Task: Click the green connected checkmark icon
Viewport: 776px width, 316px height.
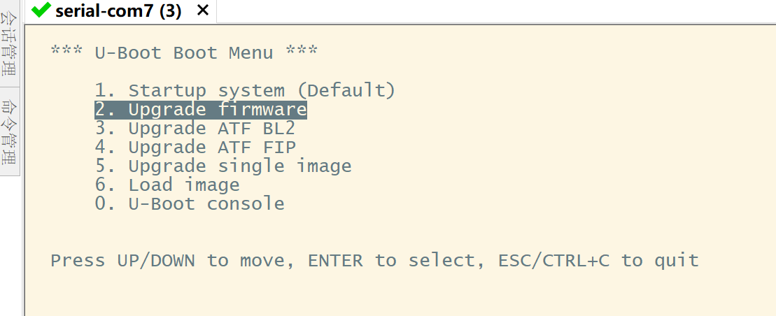Action: [x=41, y=10]
